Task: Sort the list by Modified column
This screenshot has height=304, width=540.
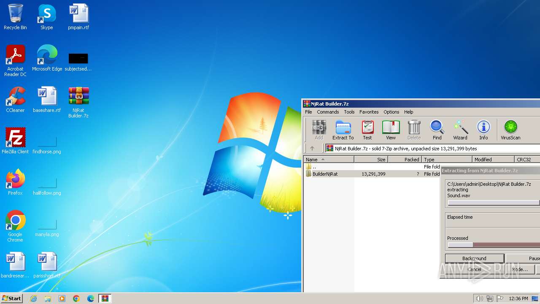Action: pos(493,160)
